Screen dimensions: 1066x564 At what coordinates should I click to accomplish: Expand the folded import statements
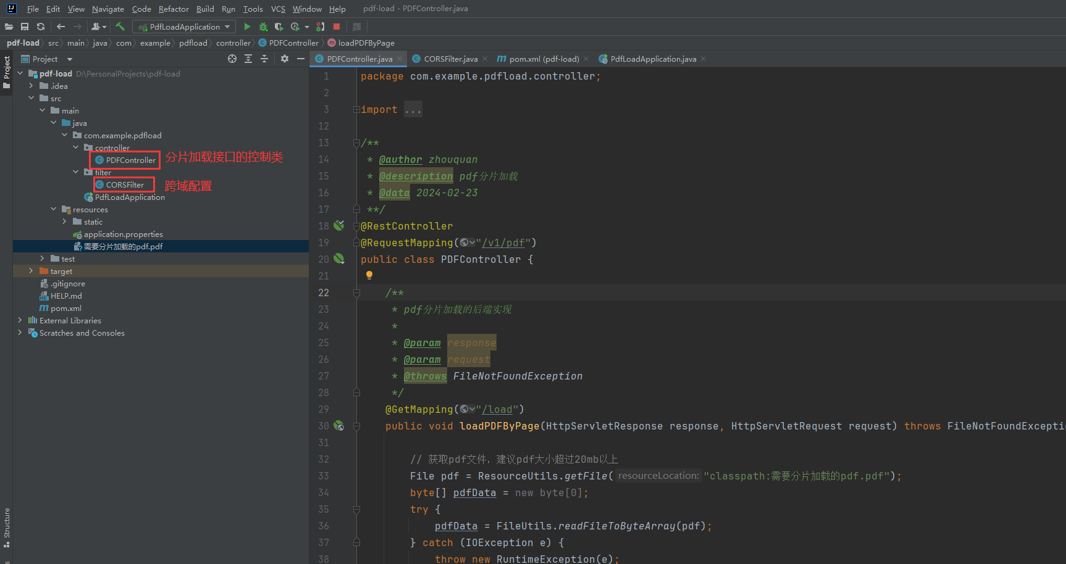[356, 109]
